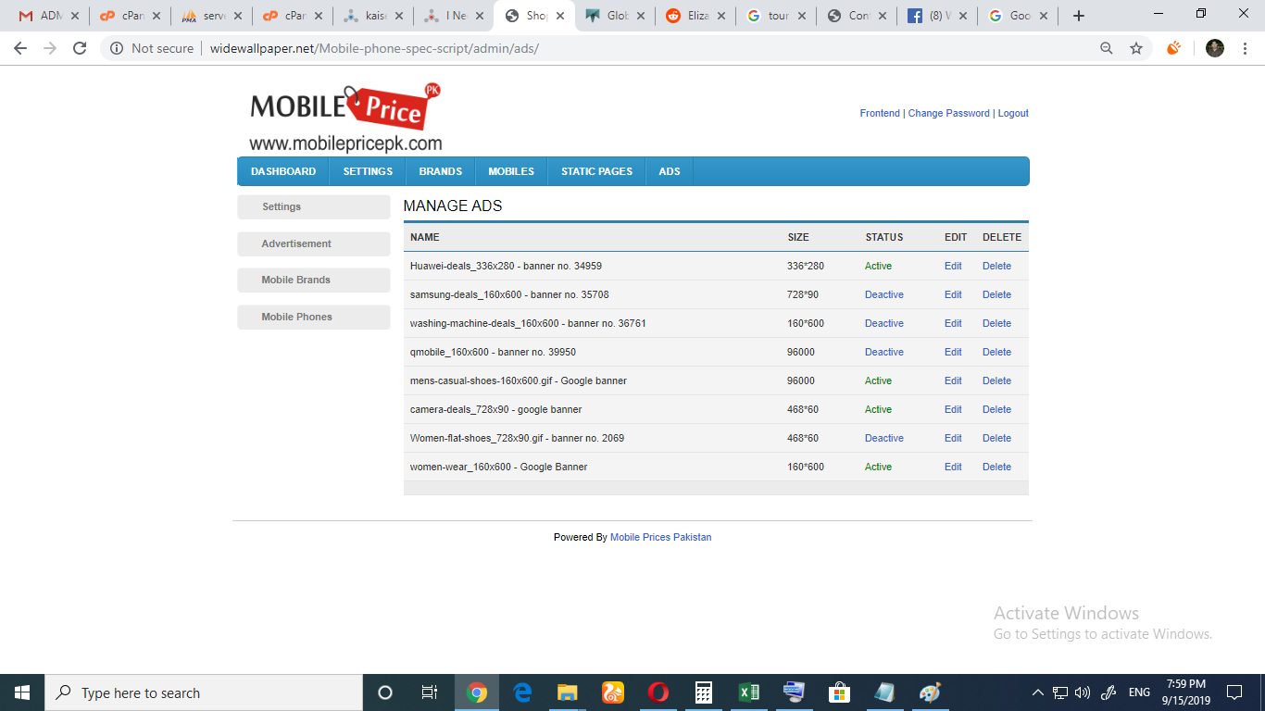Open the zoom magnifier icon in address bar
This screenshot has width=1265, height=711.
coord(1106,48)
